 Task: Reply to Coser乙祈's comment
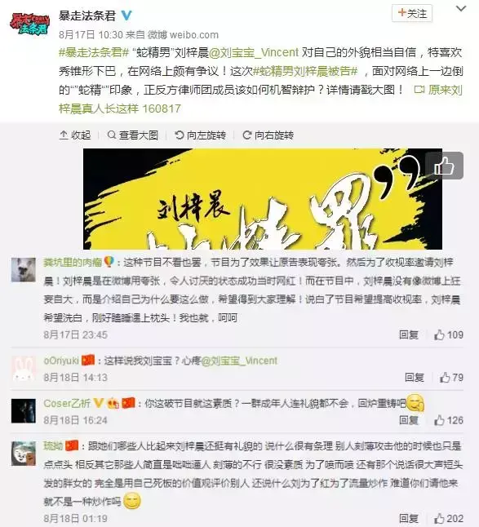409,420
